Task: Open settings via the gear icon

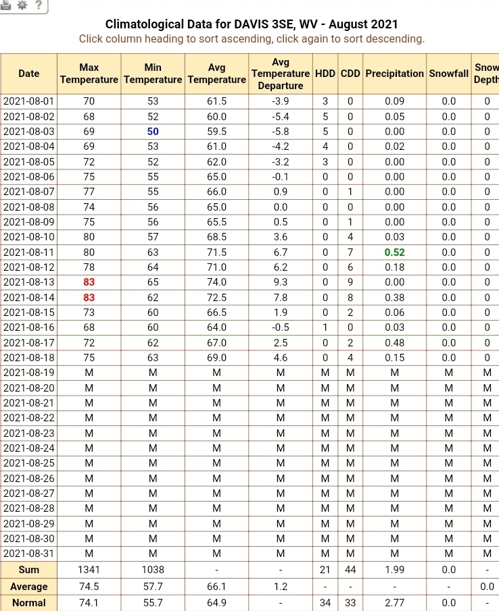Action: click(22, 5)
